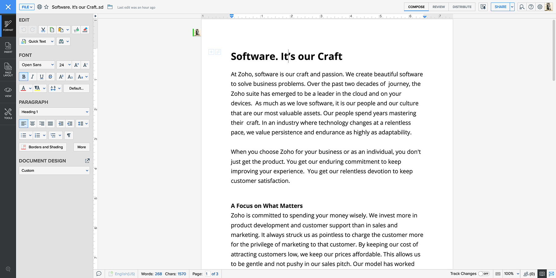This screenshot has width=556, height=278.
Task: Toggle Italic formatting button
Action: (32, 77)
